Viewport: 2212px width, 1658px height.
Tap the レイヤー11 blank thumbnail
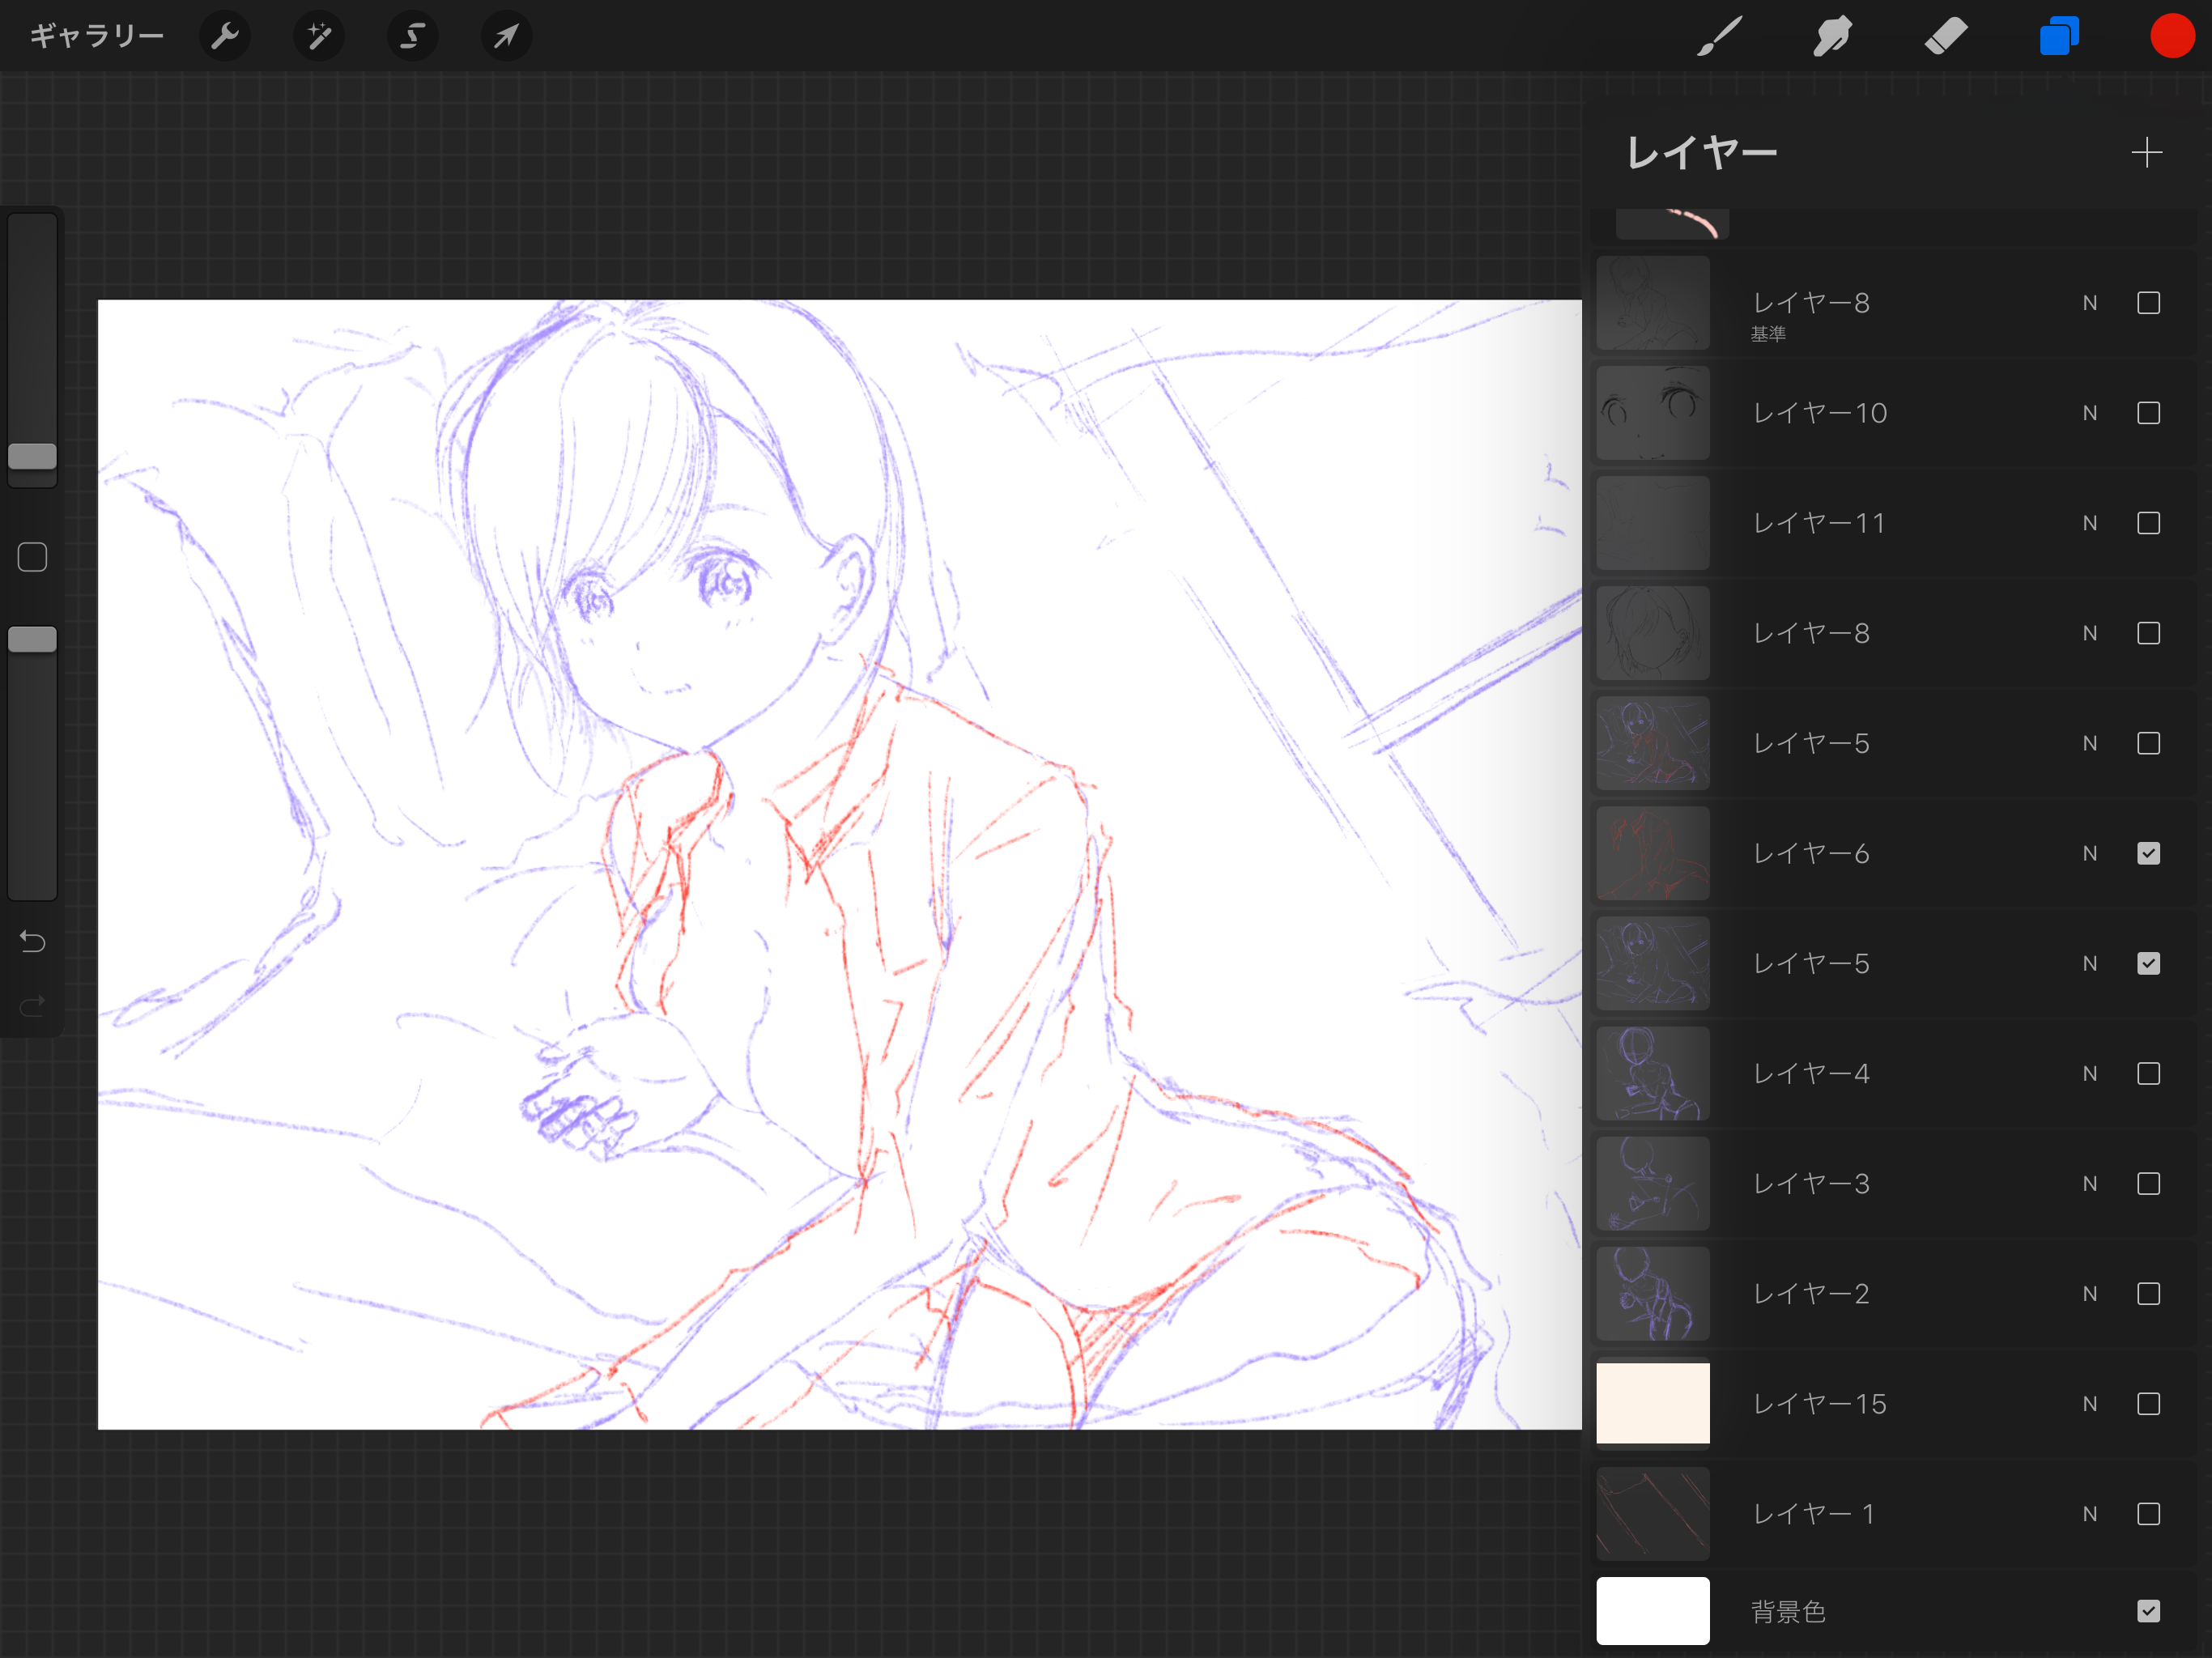pos(1652,523)
